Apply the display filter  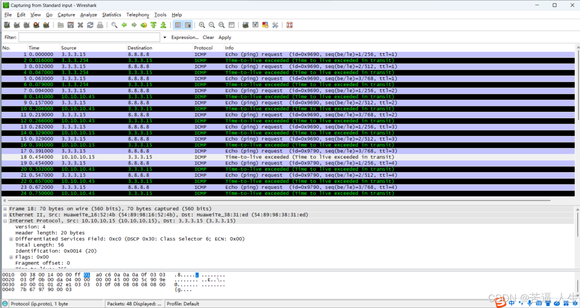[x=225, y=38]
